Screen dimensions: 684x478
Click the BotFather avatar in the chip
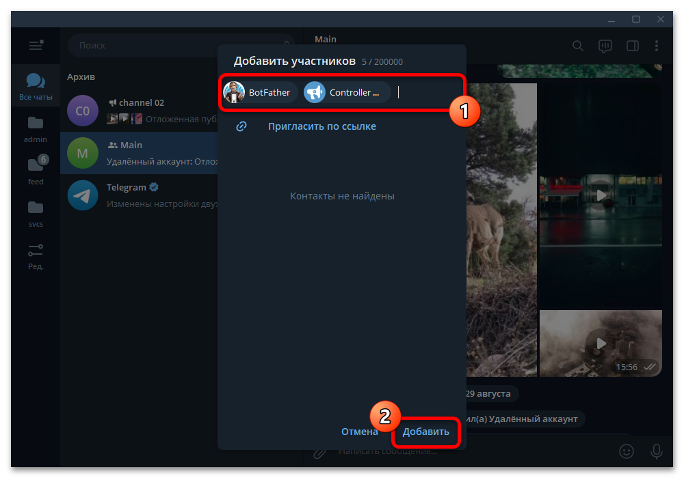coord(234,92)
